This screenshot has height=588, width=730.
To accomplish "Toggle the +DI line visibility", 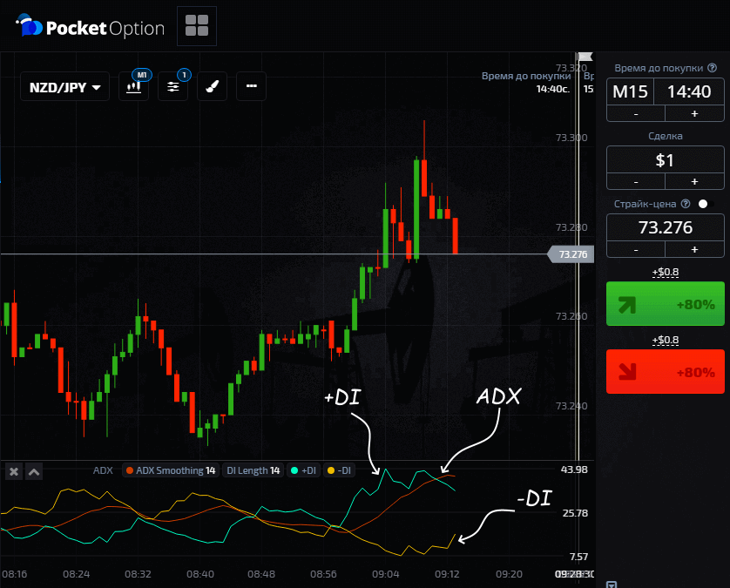I will click(305, 471).
